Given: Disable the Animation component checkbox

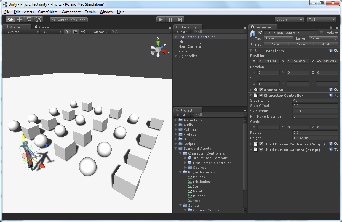Looking at the screenshot, I should [x=261, y=90].
